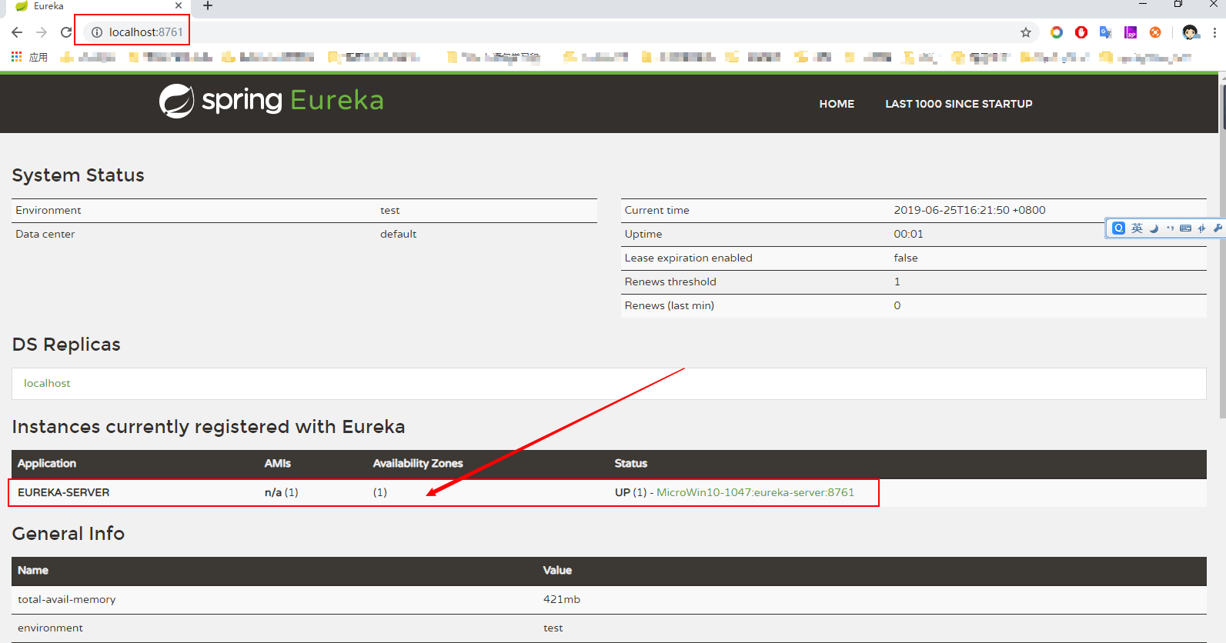The image size is (1226, 643).
Task: Toggle the moon half-width mode icon
Action: click(x=1154, y=228)
